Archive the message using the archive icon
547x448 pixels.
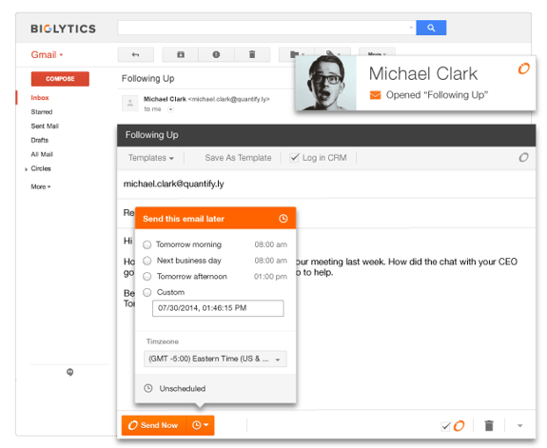click(x=181, y=54)
